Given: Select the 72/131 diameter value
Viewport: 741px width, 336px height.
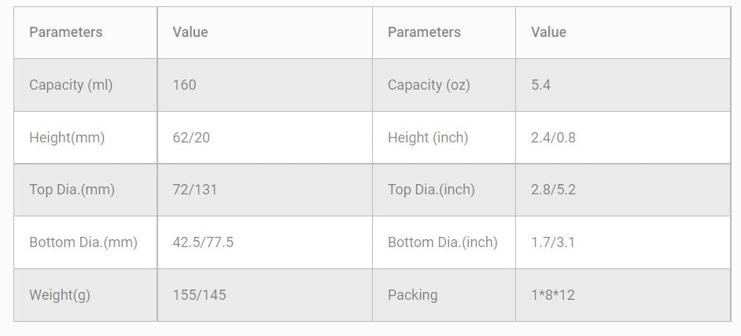Looking at the screenshot, I should 195,190.
